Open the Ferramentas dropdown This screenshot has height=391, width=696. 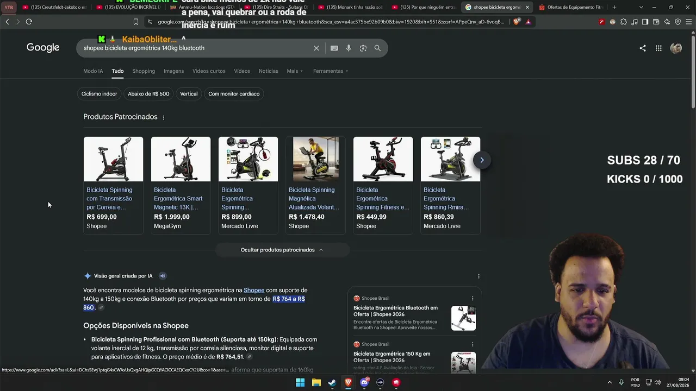pos(331,71)
